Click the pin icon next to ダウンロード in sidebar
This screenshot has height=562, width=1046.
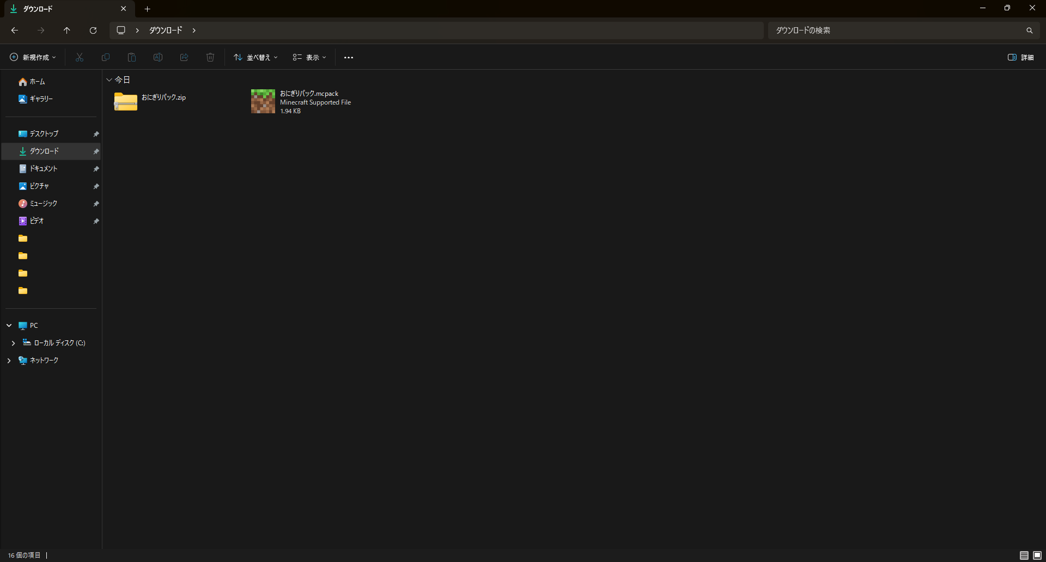pos(96,151)
